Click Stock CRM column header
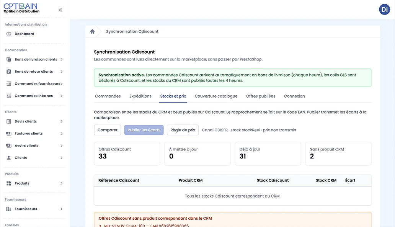 click(326, 180)
